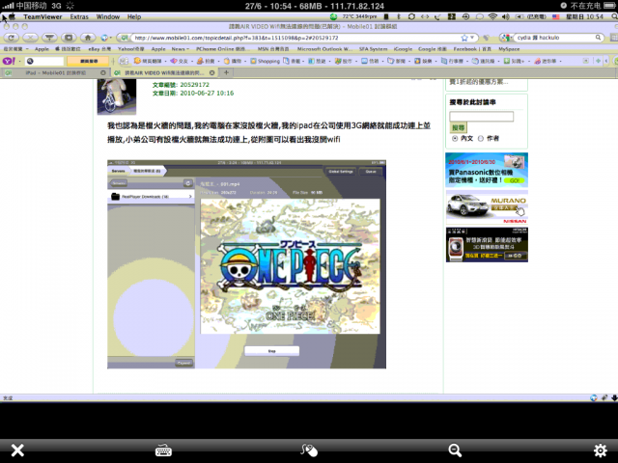Expand the News bookmark folder
The width and height of the screenshot is (618, 463).
click(181, 49)
